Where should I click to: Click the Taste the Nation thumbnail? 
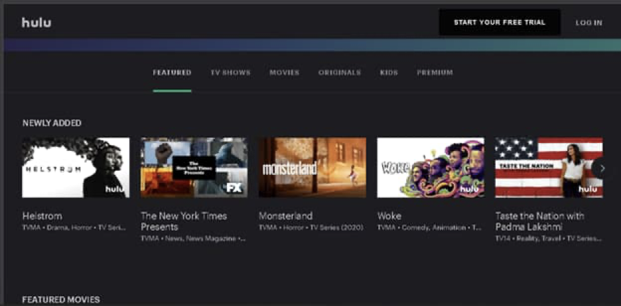click(x=549, y=168)
